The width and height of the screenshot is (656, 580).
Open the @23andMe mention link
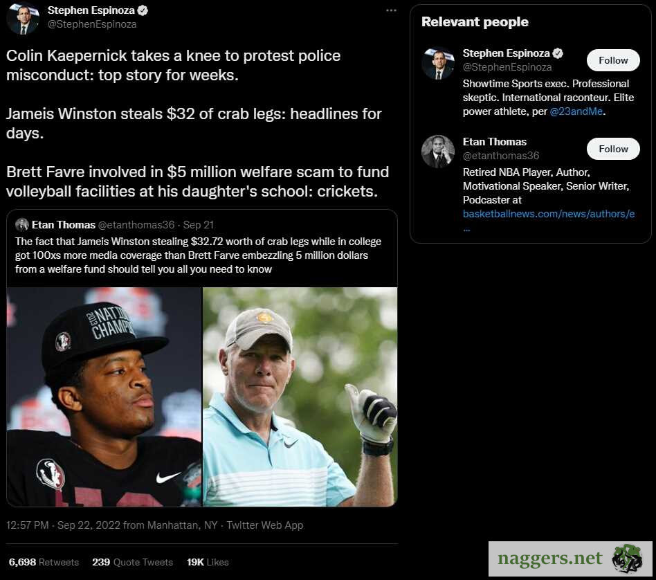coord(576,111)
